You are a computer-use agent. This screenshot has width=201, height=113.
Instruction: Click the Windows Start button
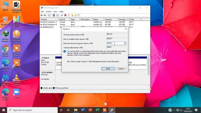tap(3, 110)
